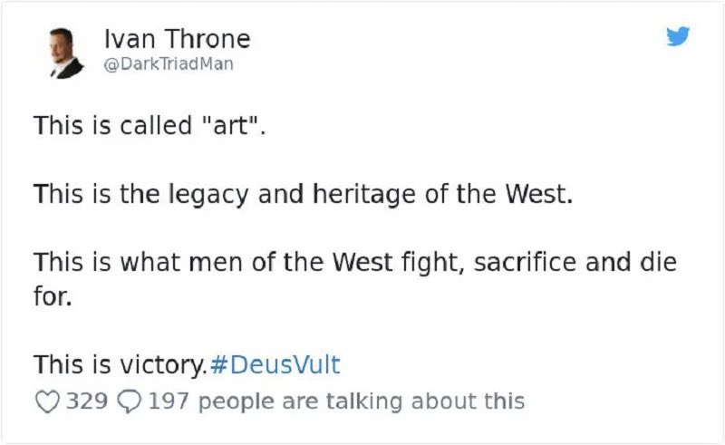Image resolution: width=725 pixels, height=445 pixels.
Task: Open the #DeusVult hashtag
Action: tap(275, 365)
